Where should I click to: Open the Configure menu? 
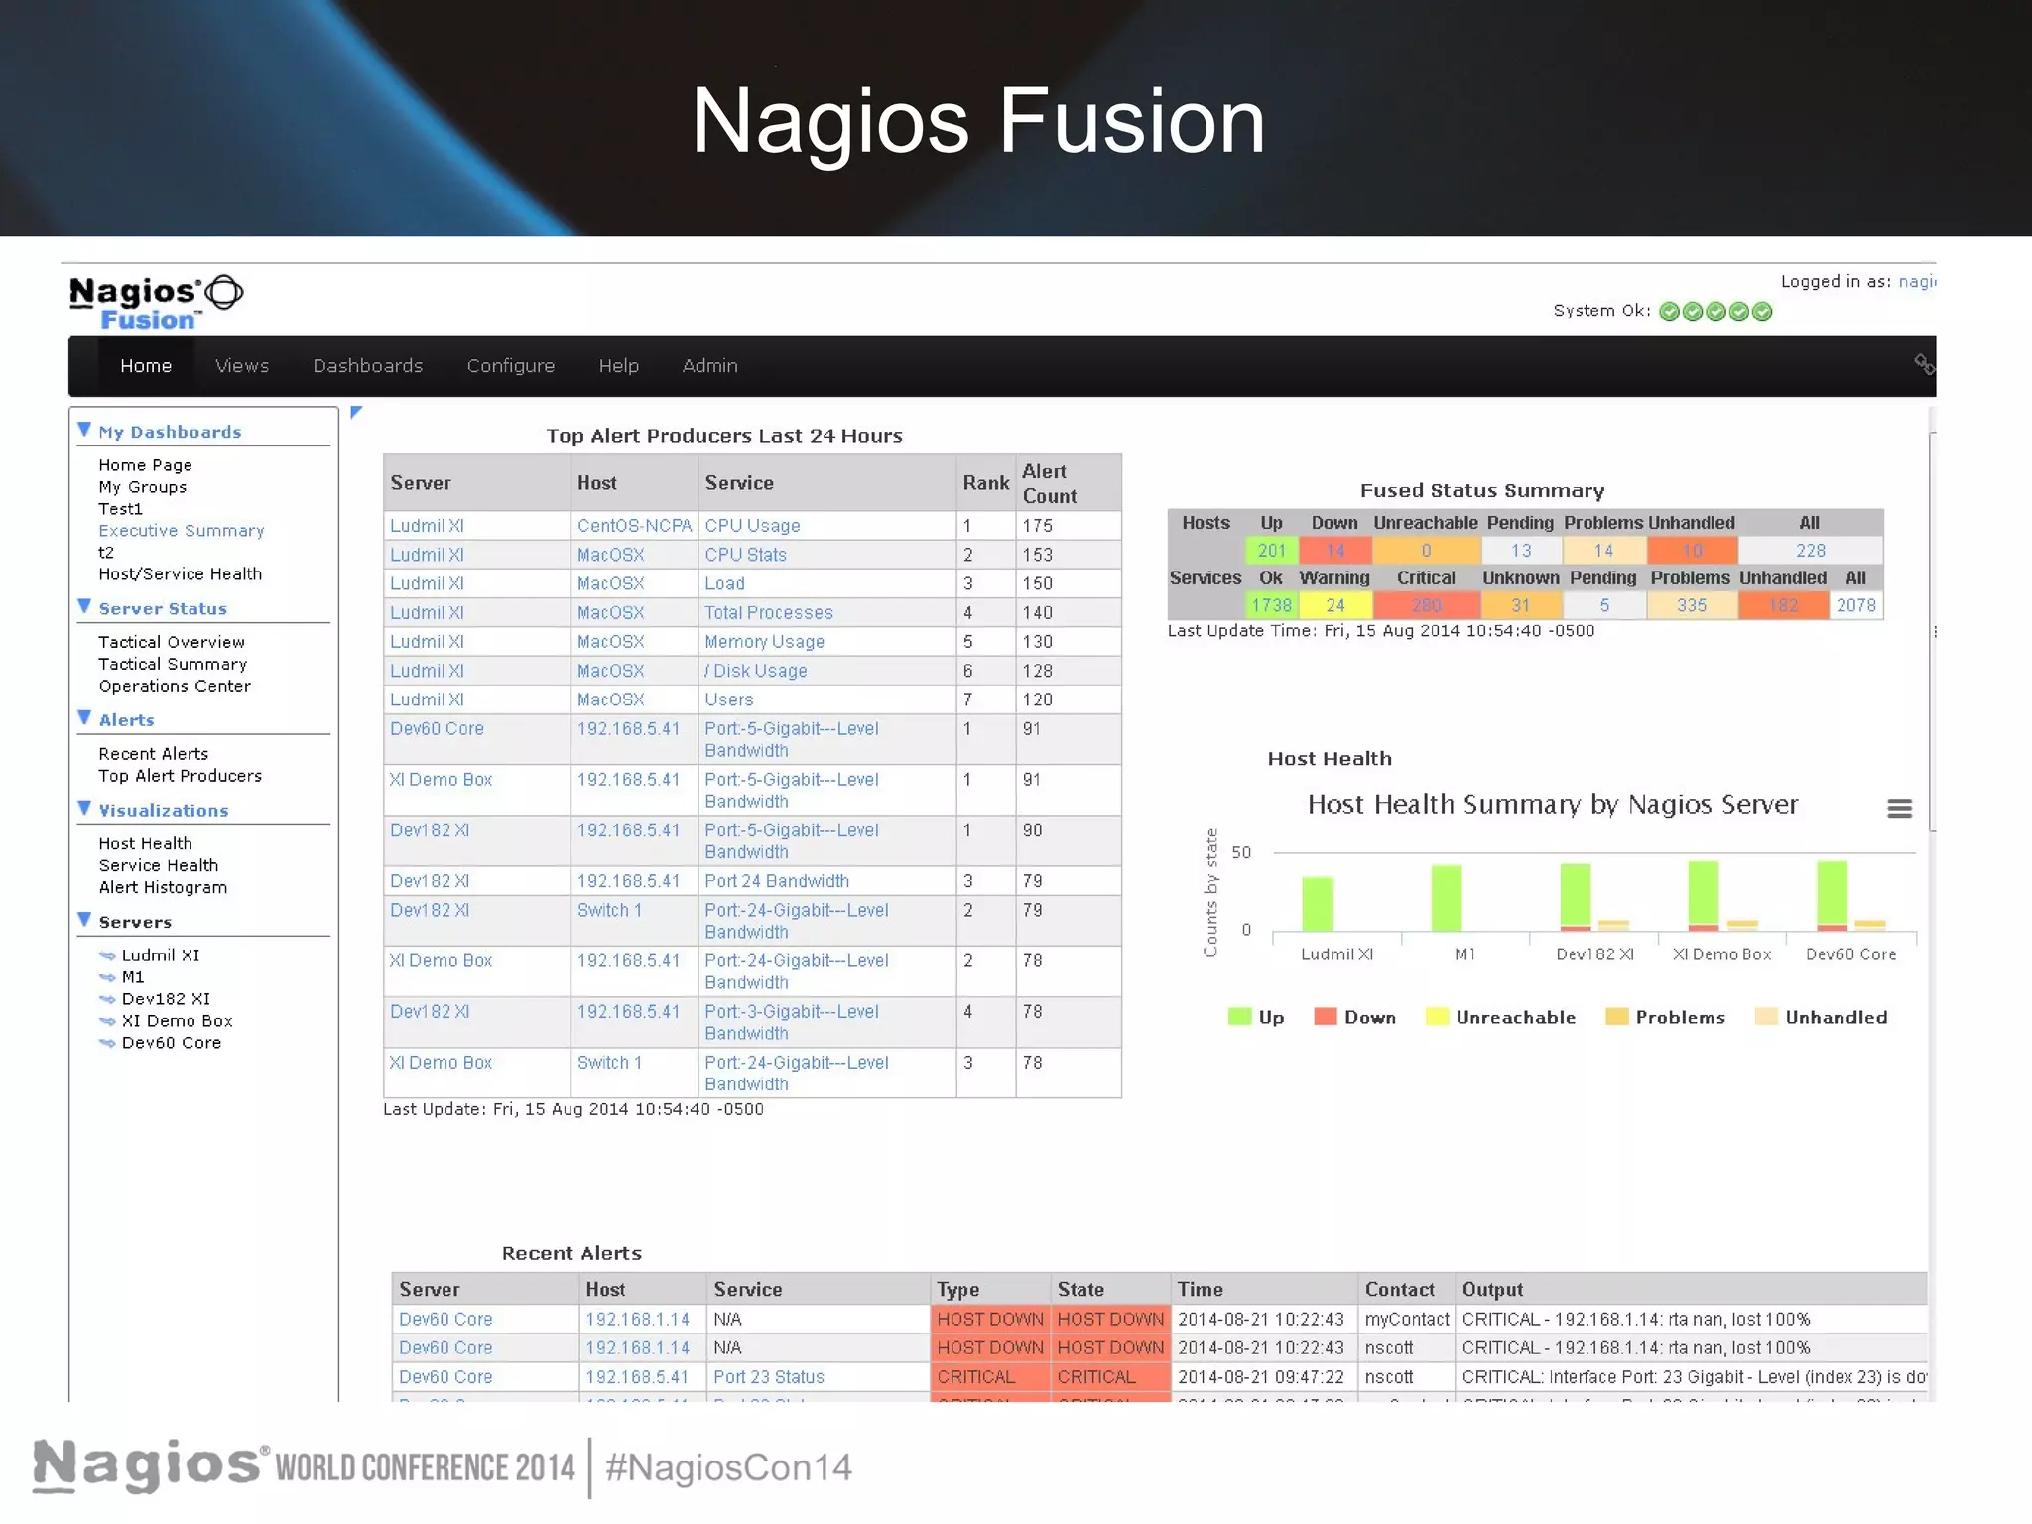pyautogui.click(x=511, y=366)
